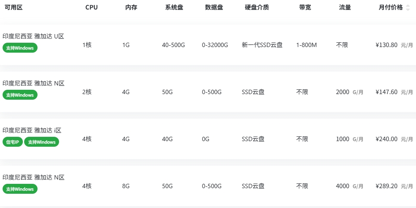Click 支持Windows badge in the 雅加达 U区 row
The image size is (416, 208).
(x=20, y=48)
